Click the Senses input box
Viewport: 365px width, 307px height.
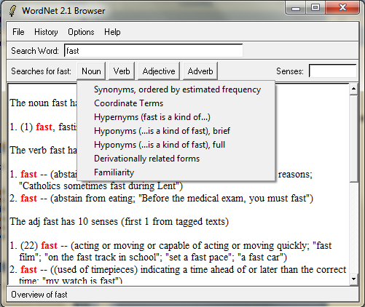332,71
